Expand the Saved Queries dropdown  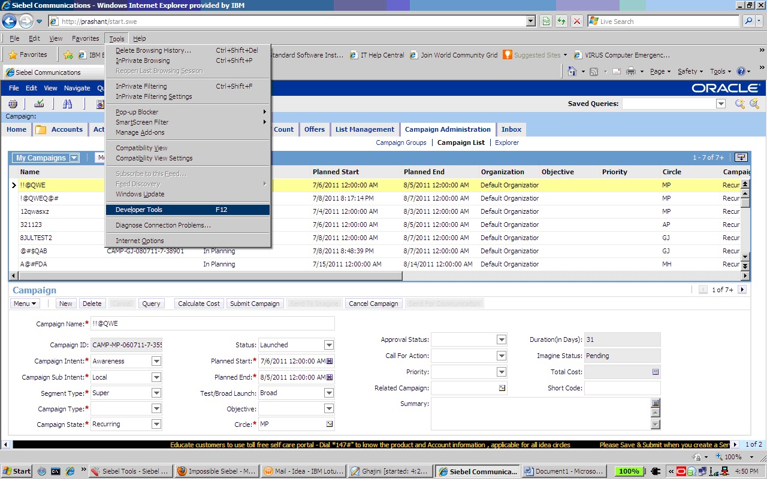tap(721, 103)
